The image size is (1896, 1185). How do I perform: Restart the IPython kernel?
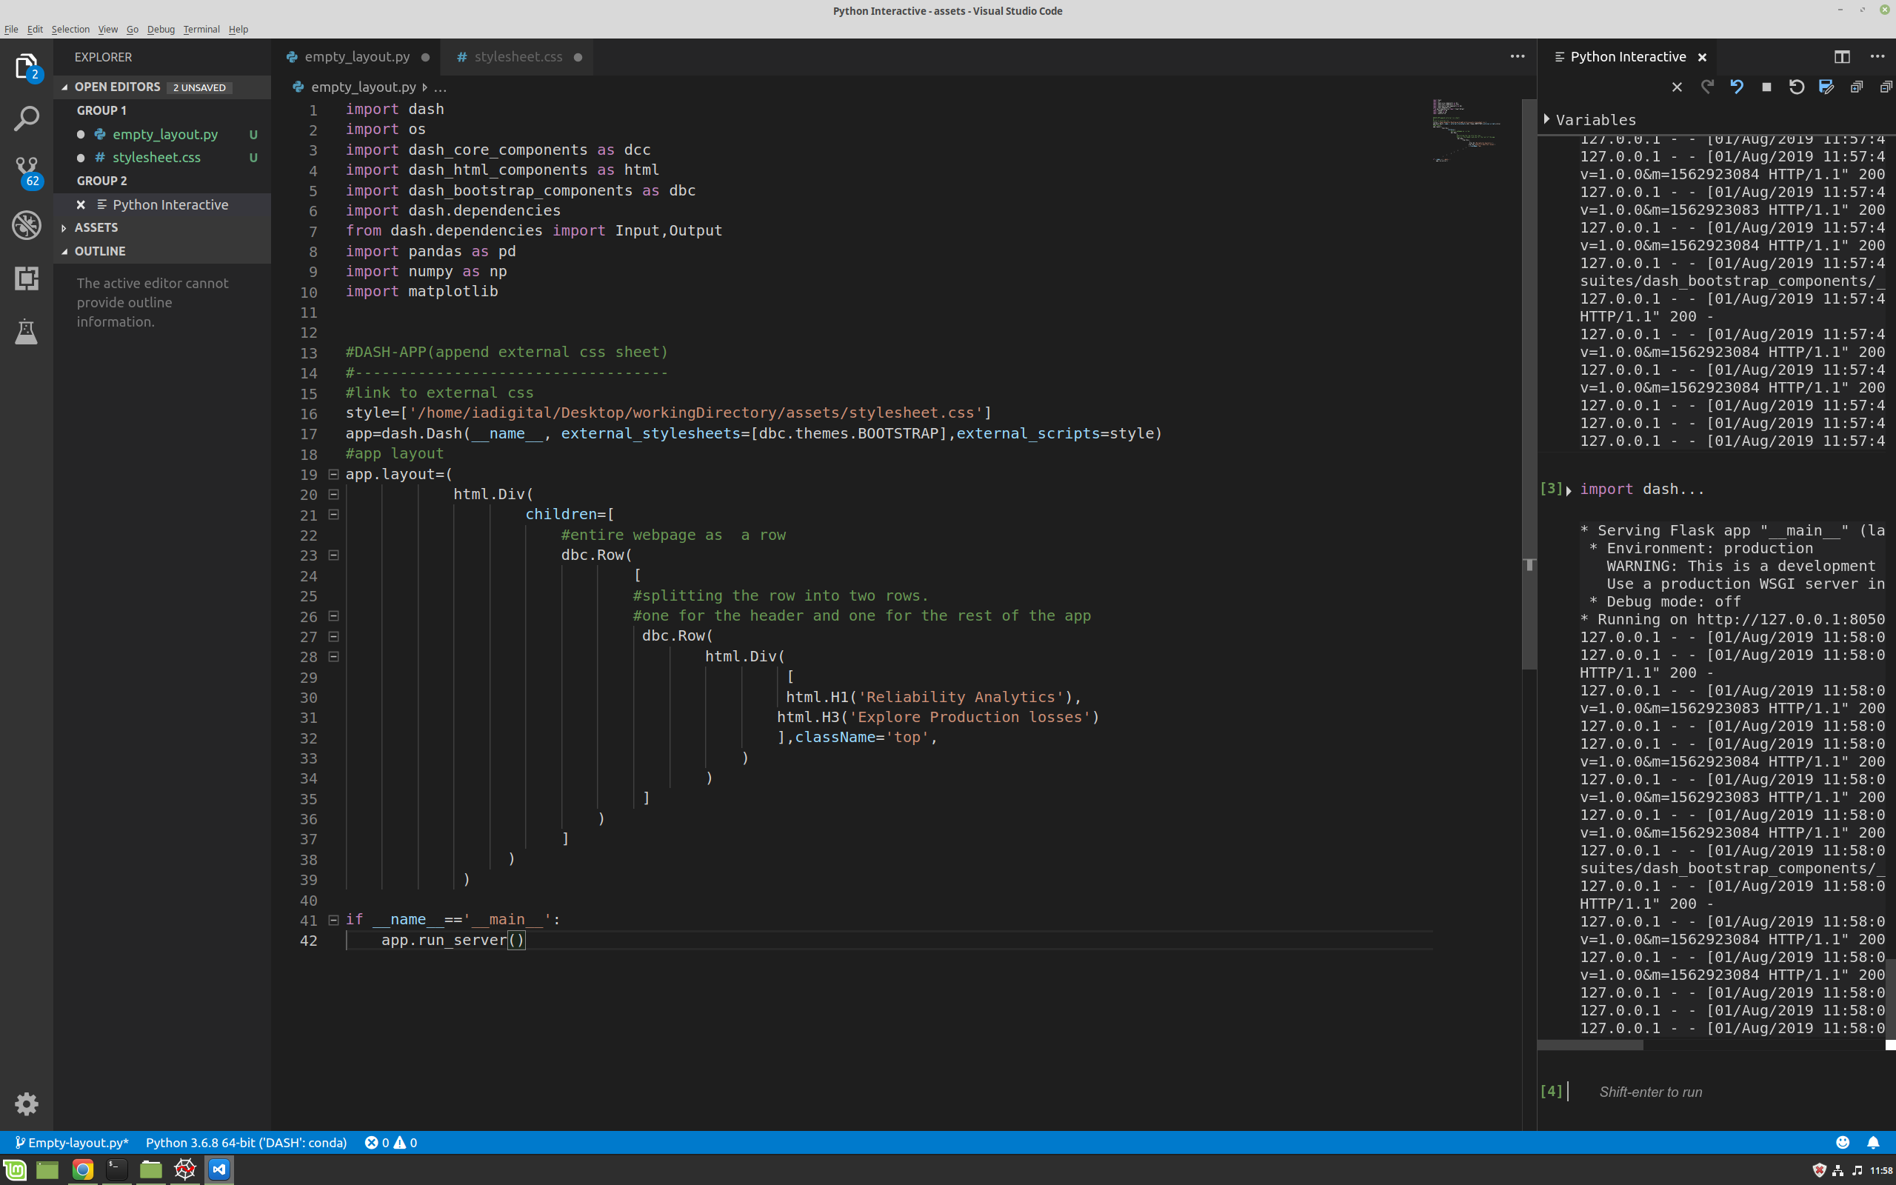(x=1797, y=87)
